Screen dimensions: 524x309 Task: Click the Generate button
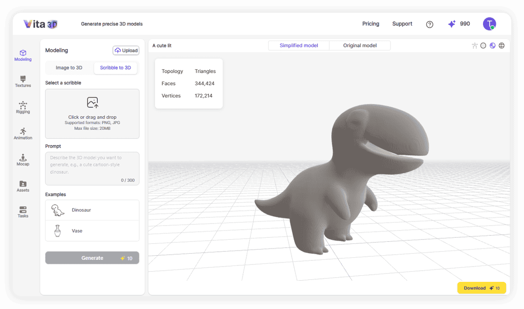click(x=92, y=258)
